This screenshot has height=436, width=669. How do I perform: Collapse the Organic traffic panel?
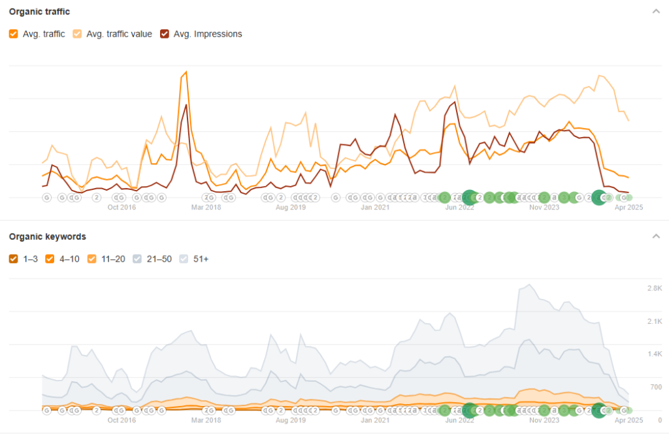[657, 11]
